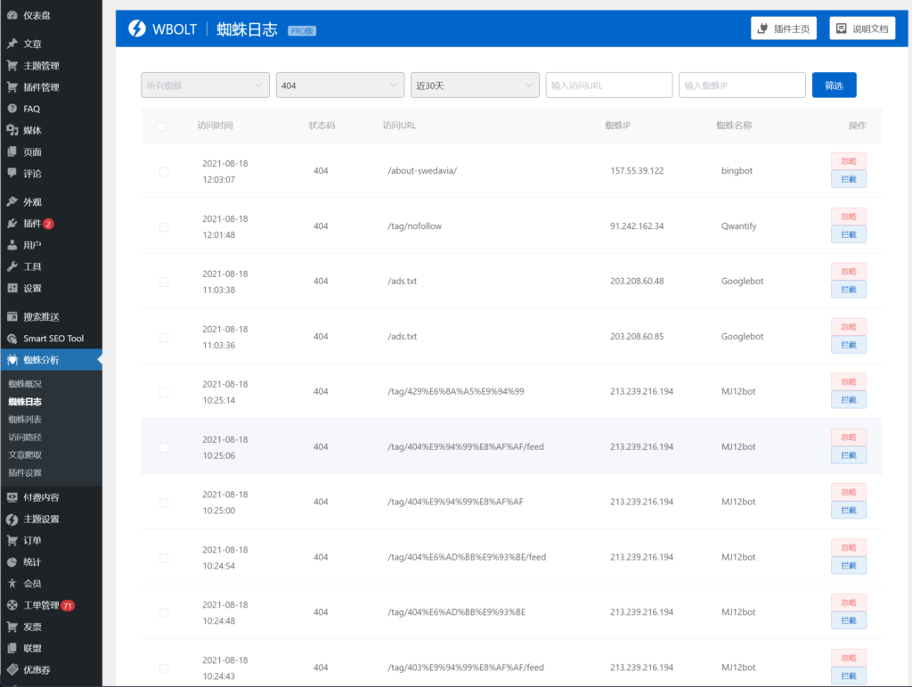912x687 pixels.
Task: Open the 所有蜘蛛 spider dropdown
Action: (205, 86)
